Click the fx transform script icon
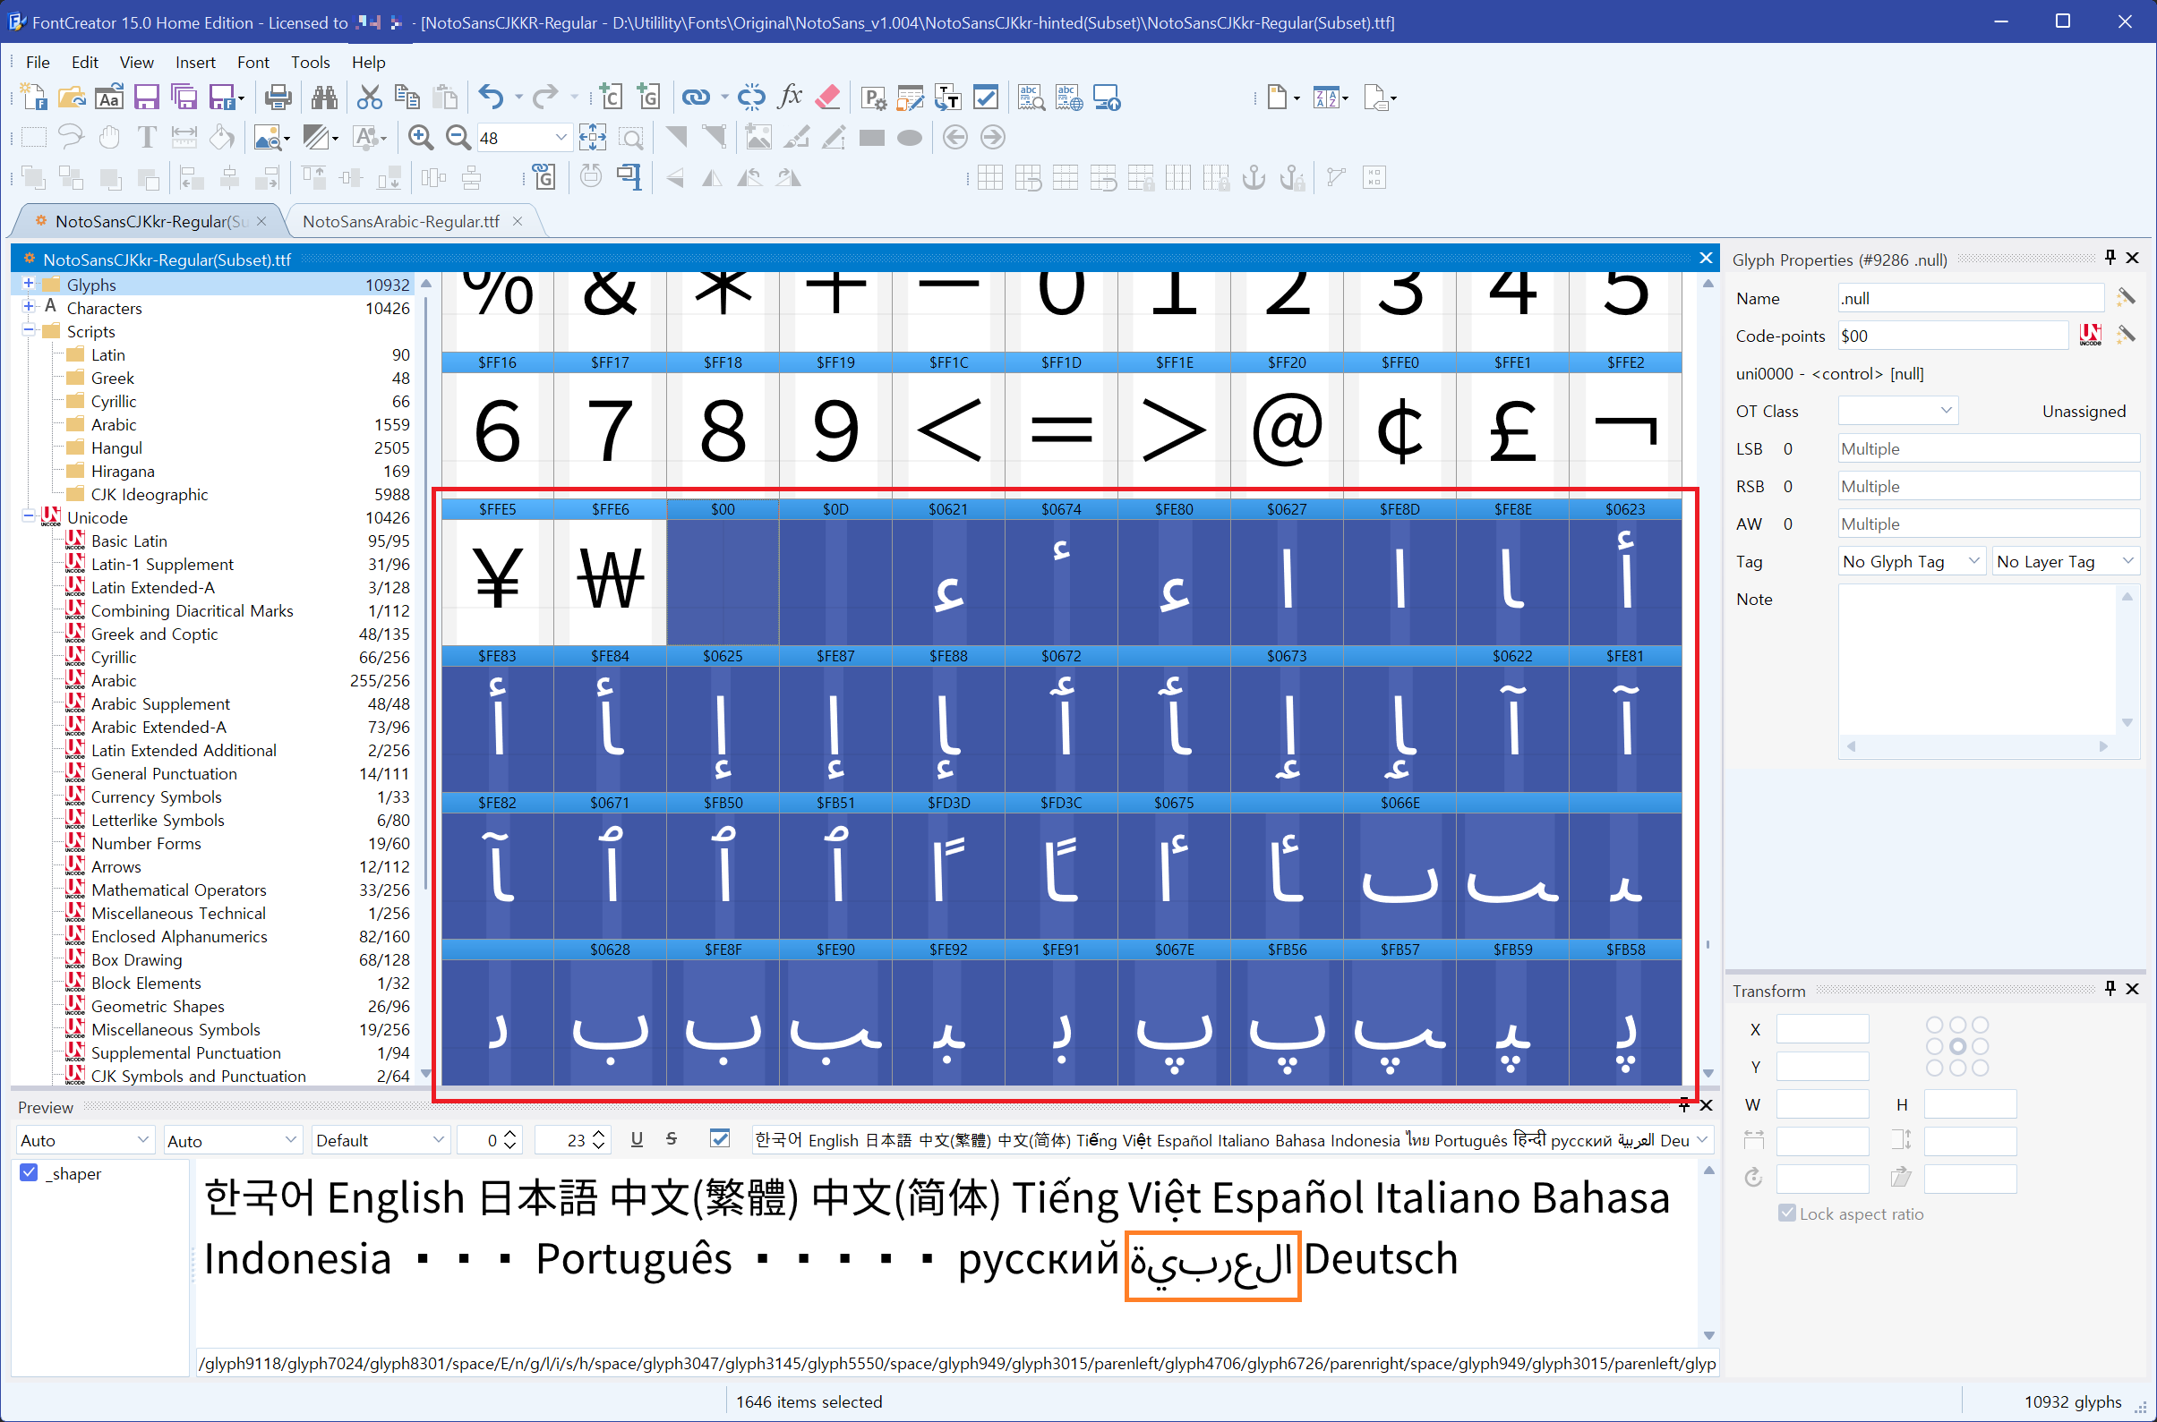Viewport: 2157px width, 1422px height. [791, 97]
